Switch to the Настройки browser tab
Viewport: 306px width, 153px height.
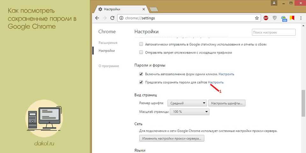click(121, 9)
